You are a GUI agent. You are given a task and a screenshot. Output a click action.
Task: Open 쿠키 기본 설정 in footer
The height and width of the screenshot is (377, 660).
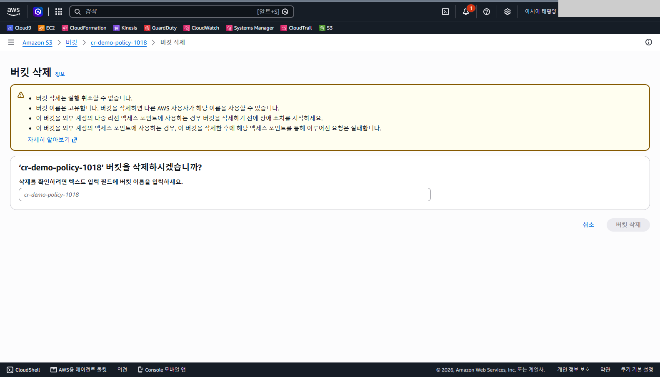pos(637,370)
